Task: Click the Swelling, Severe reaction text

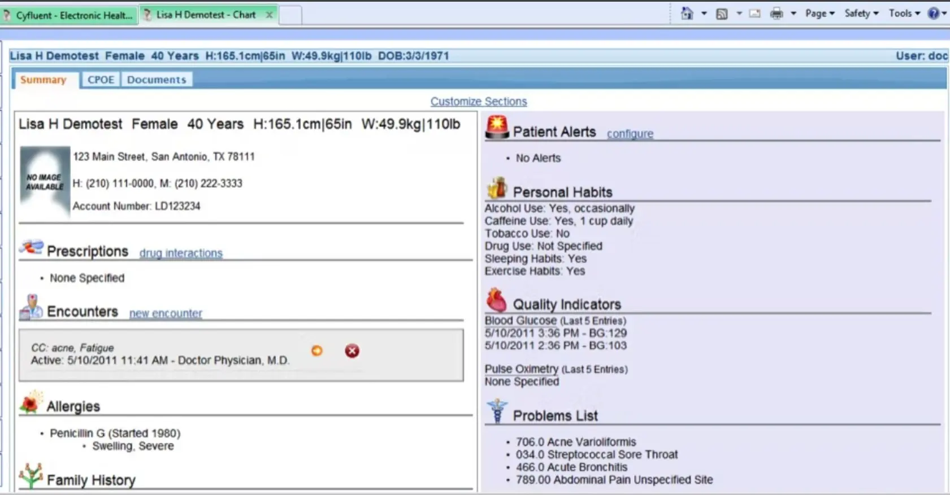Action: coord(133,446)
